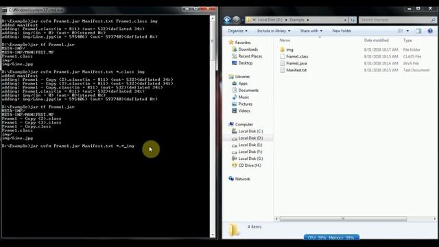Screen dimensions: 439x247
Task: Click Example in the breadcrumb path
Action: point(297,20)
